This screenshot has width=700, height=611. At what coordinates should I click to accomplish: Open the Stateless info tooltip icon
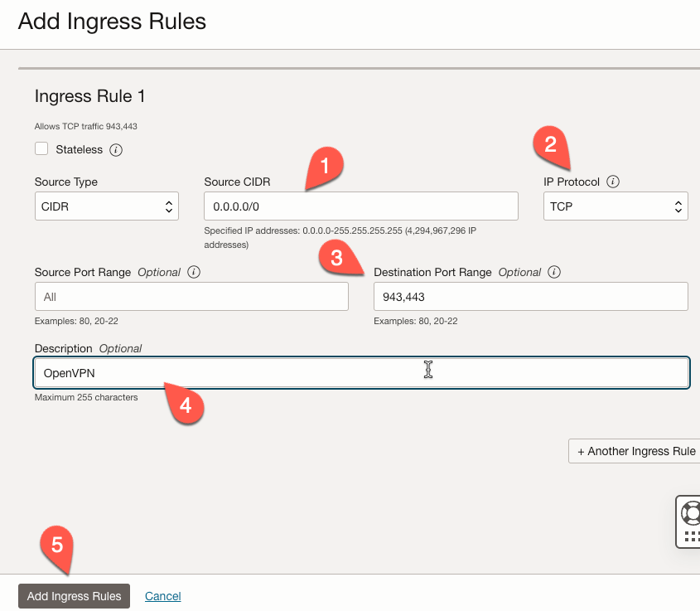[x=116, y=149]
